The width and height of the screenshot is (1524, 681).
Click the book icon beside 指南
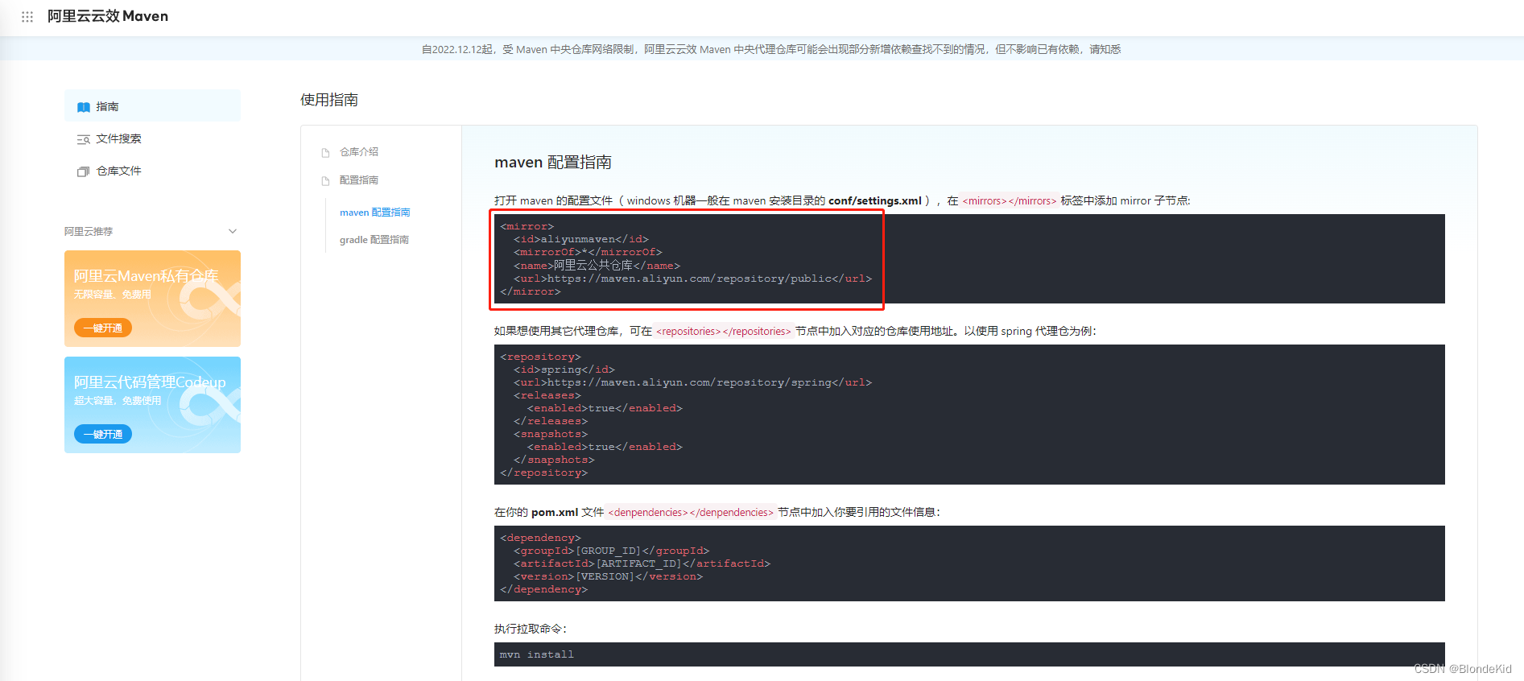click(x=84, y=107)
